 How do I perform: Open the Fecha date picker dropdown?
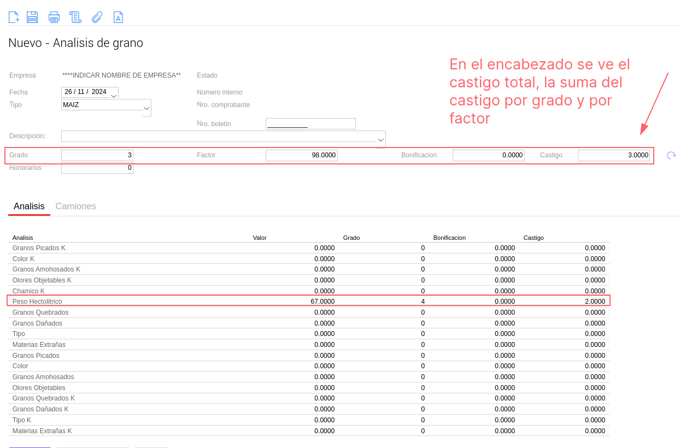point(114,96)
